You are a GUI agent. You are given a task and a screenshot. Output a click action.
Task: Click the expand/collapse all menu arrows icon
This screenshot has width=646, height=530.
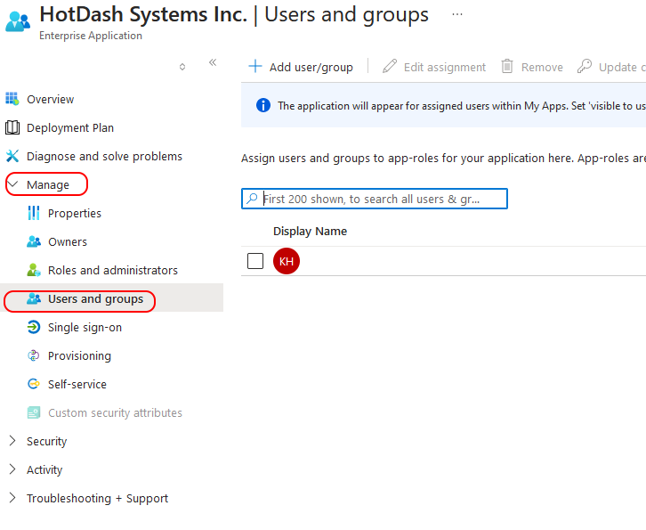[182, 67]
